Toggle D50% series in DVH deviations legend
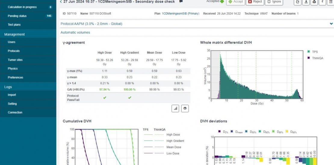This screenshot has height=165, width=334. (251, 132)
